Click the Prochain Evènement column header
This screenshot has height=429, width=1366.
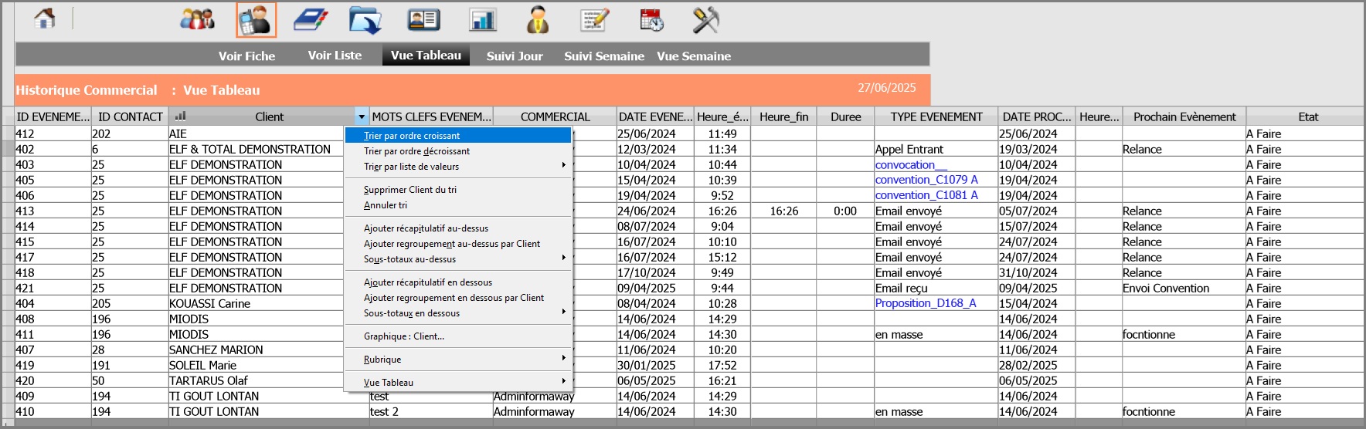[x=1184, y=117]
